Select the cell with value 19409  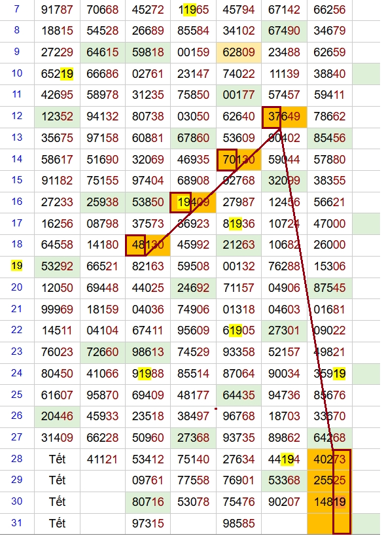pyautogui.click(x=193, y=202)
